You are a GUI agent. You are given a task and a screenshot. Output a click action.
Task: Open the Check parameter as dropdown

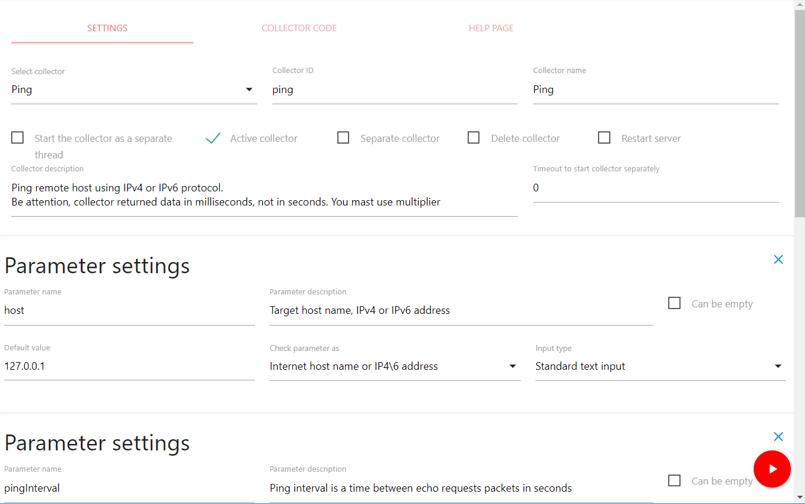394,366
